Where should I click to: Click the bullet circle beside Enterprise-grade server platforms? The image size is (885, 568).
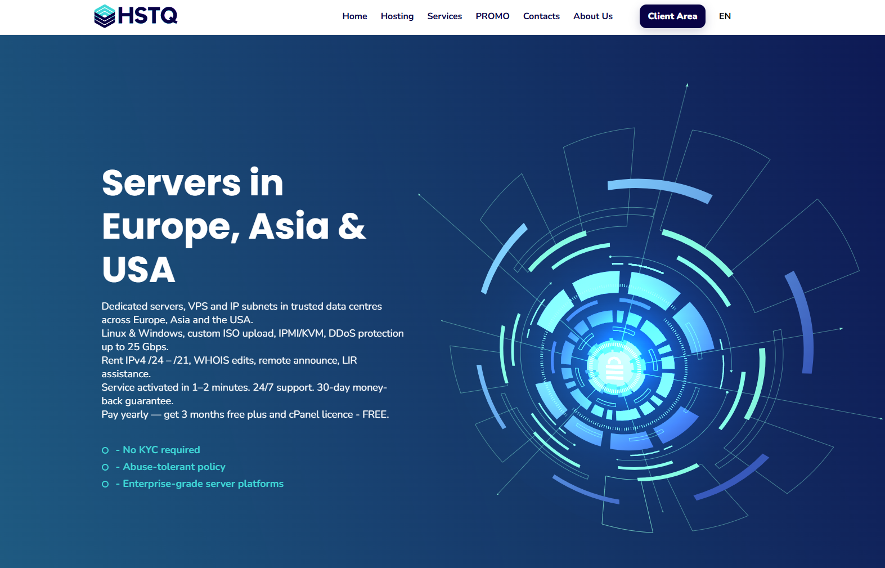click(105, 484)
